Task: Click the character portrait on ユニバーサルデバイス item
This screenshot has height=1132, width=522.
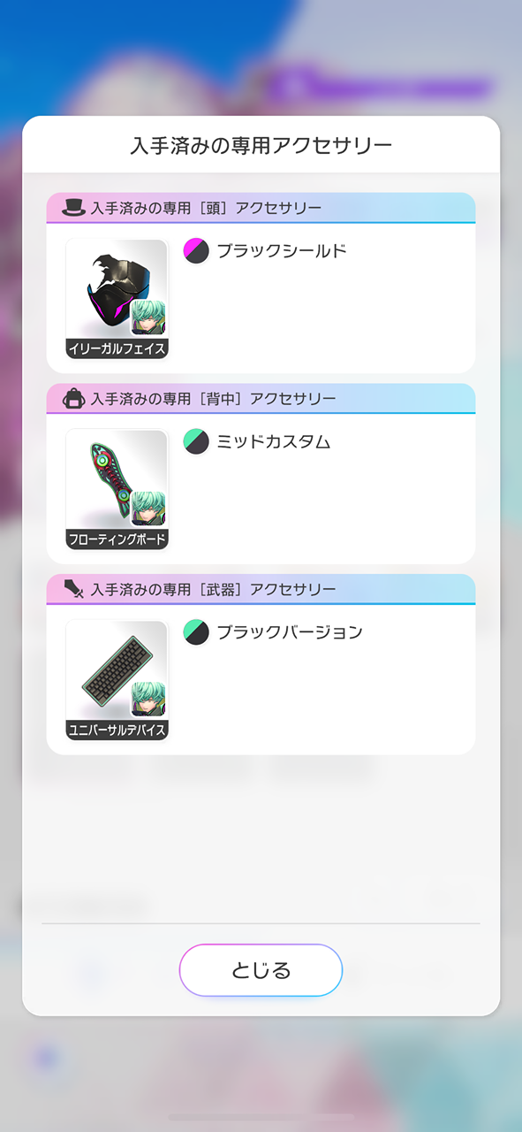Action: [x=148, y=699]
